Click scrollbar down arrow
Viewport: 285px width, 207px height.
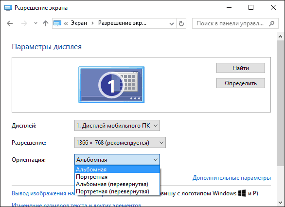(x=280, y=203)
